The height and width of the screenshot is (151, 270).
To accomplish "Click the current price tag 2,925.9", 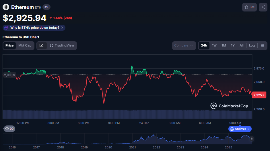I will (x=259, y=95).
